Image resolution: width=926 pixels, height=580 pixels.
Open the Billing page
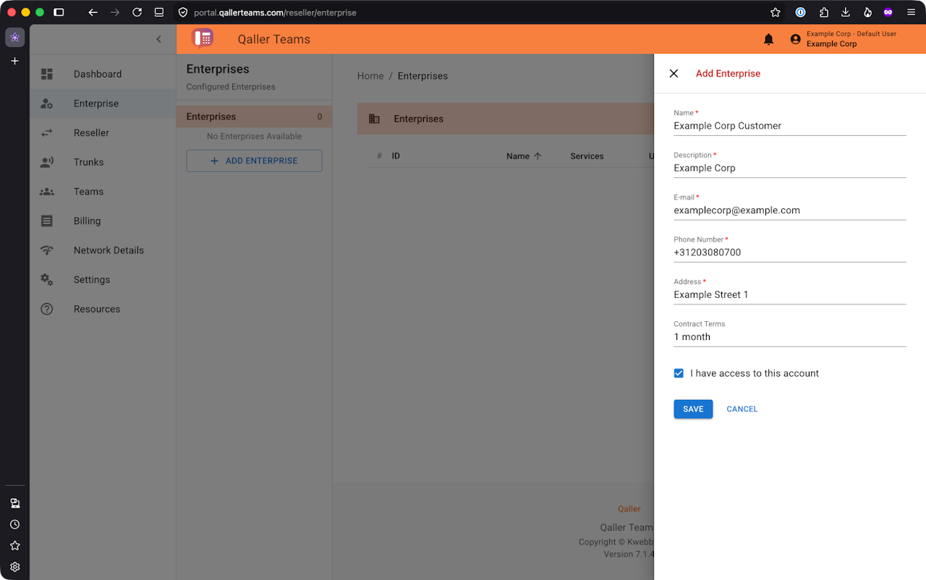[103, 221]
